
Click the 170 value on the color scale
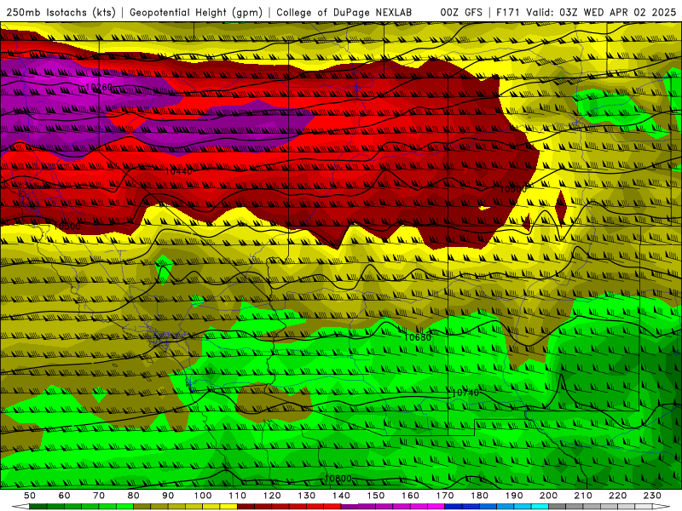(x=444, y=496)
